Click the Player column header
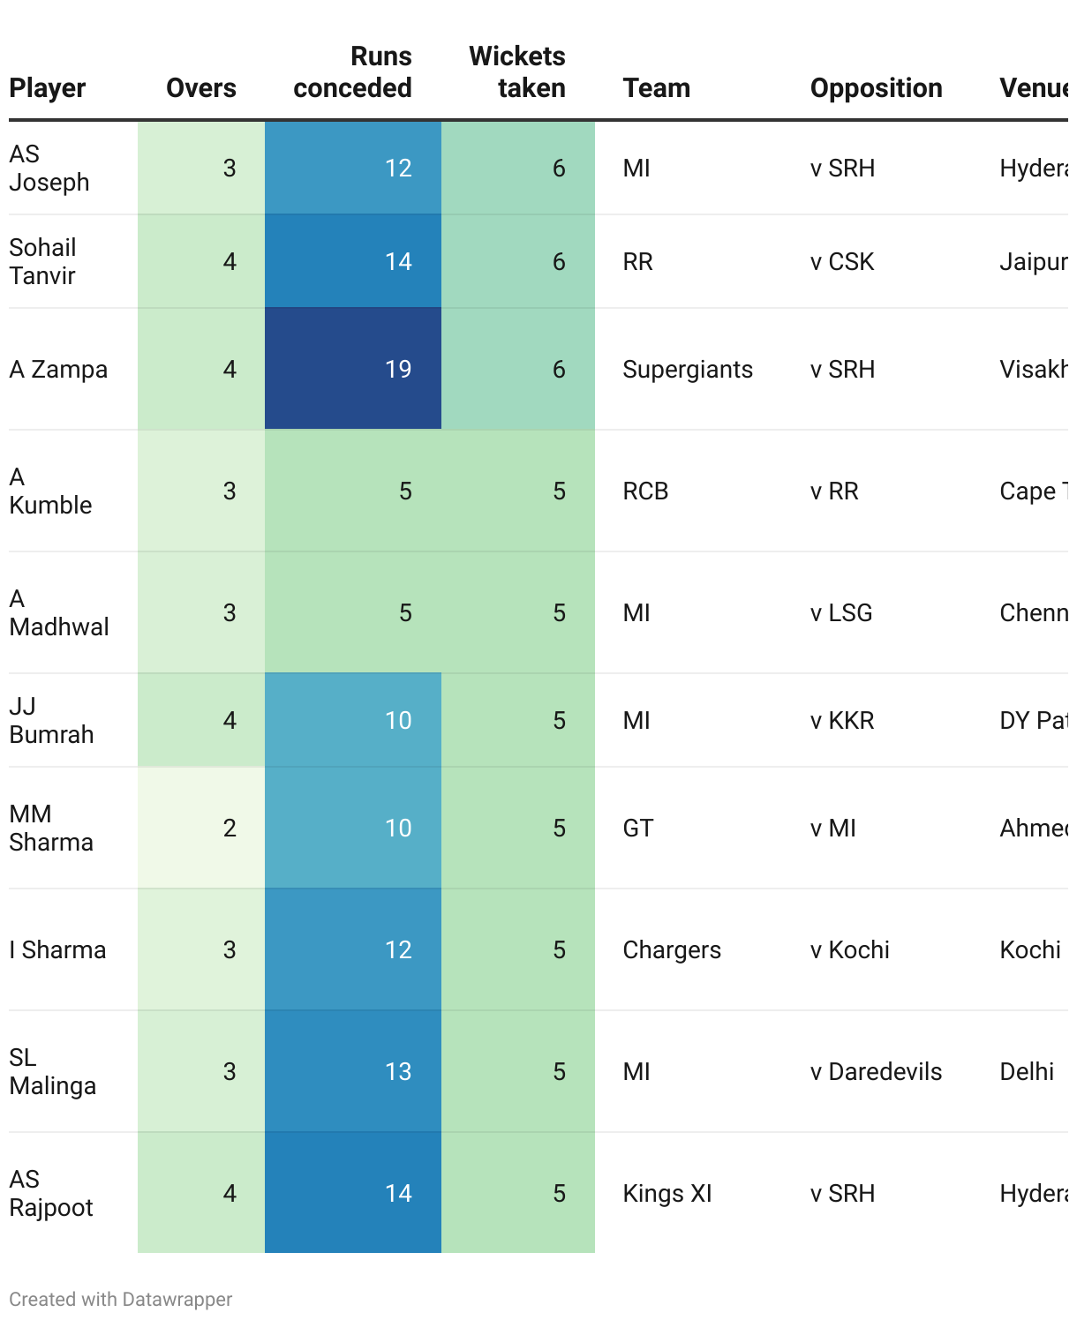Image resolution: width=1077 pixels, height=1320 pixels. (x=48, y=88)
